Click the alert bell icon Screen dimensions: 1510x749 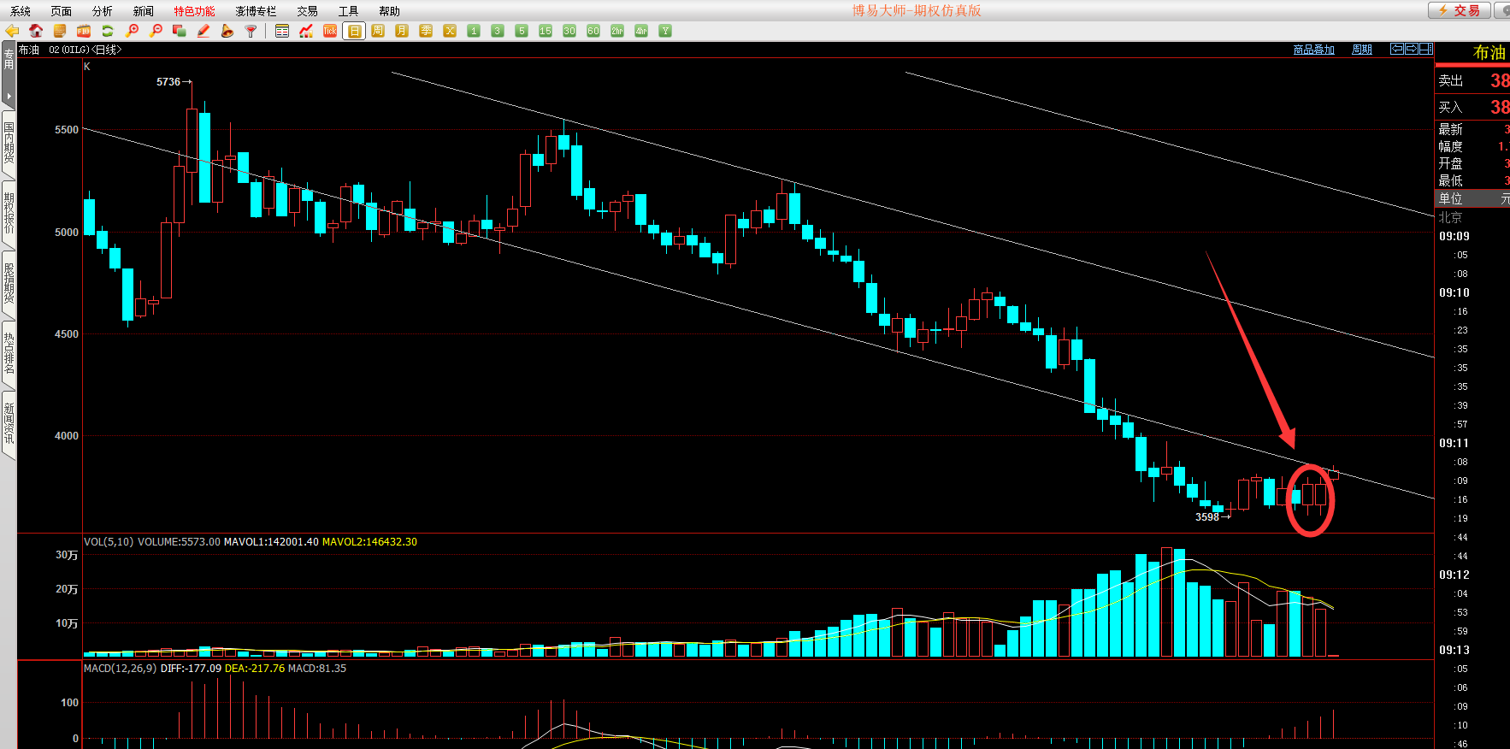[x=227, y=31]
